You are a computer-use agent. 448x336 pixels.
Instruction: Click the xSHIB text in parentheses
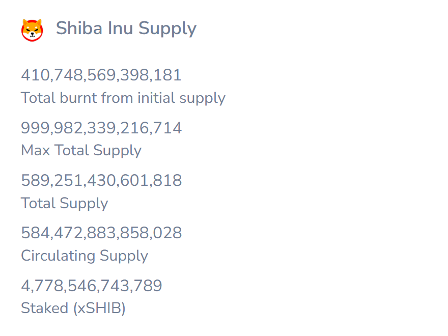99,309
